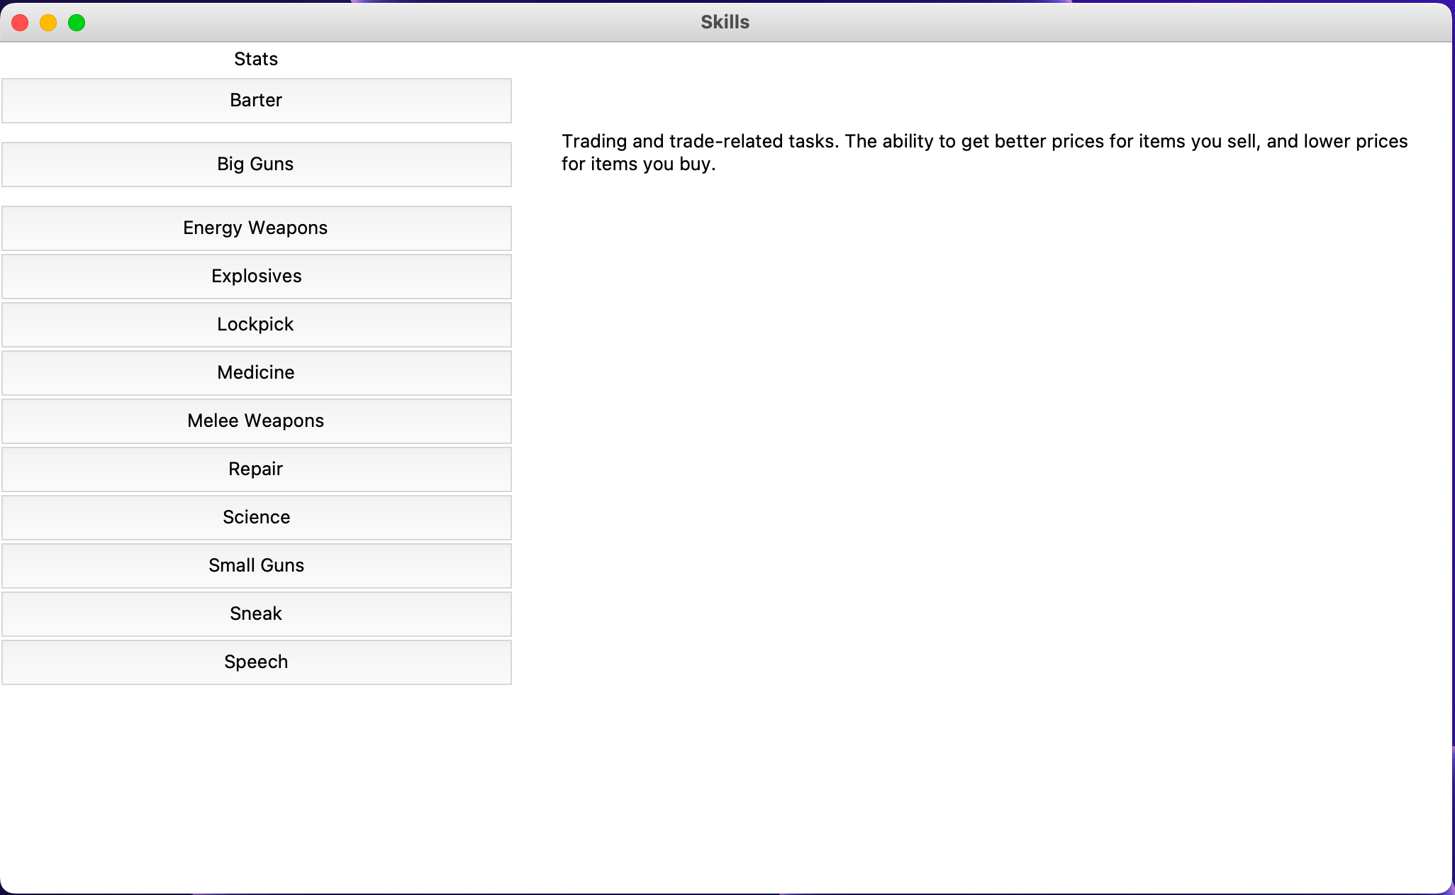Minimize the Skills window
1455x895 pixels.
pos(48,23)
